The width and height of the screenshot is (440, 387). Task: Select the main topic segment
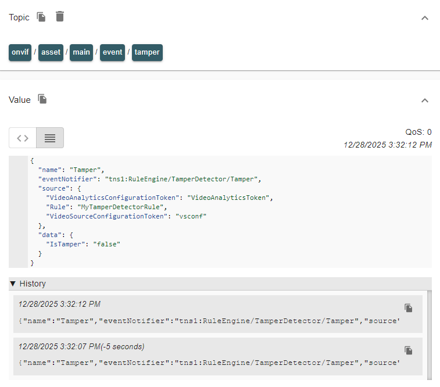click(81, 52)
